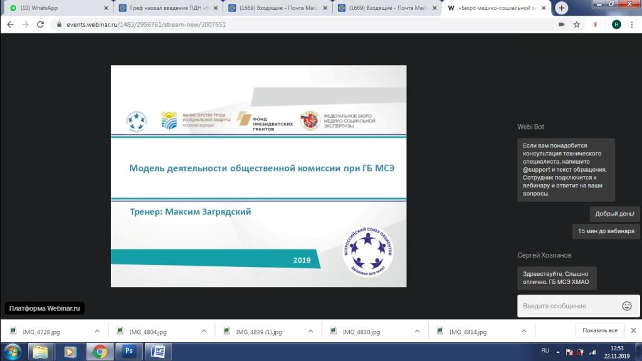The width and height of the screenshot is (642, 361).
Task: Open Photoshop from the taskbar
Action: coord(129,352)
